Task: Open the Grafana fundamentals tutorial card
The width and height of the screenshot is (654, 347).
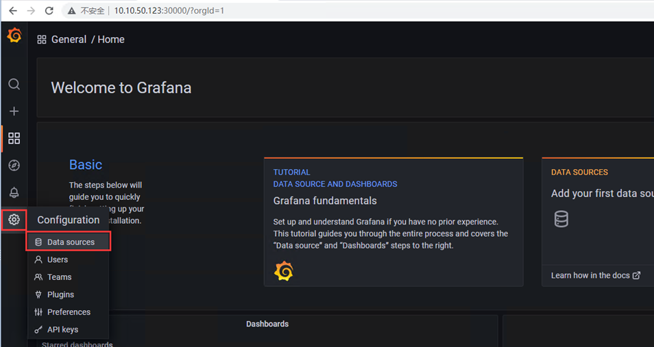Action: [x=393, y=222]
